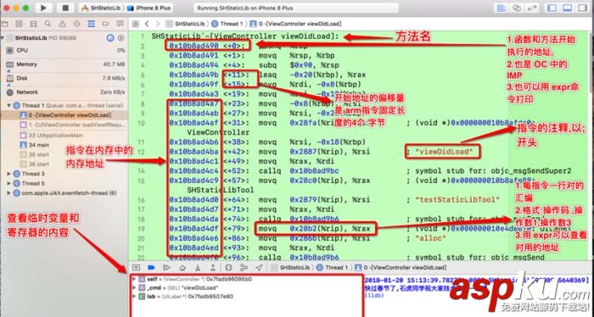
Task: Select stack frame 36 start
Action: 35,164
